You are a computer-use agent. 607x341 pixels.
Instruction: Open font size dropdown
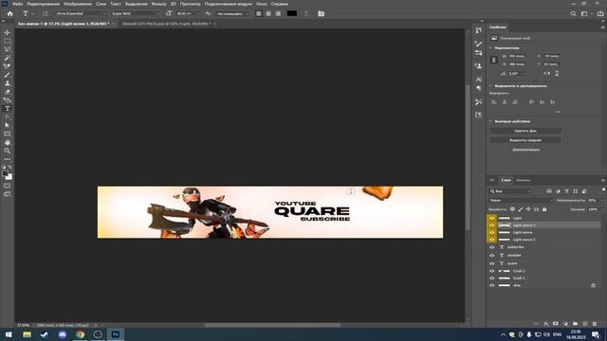[198, 13]
